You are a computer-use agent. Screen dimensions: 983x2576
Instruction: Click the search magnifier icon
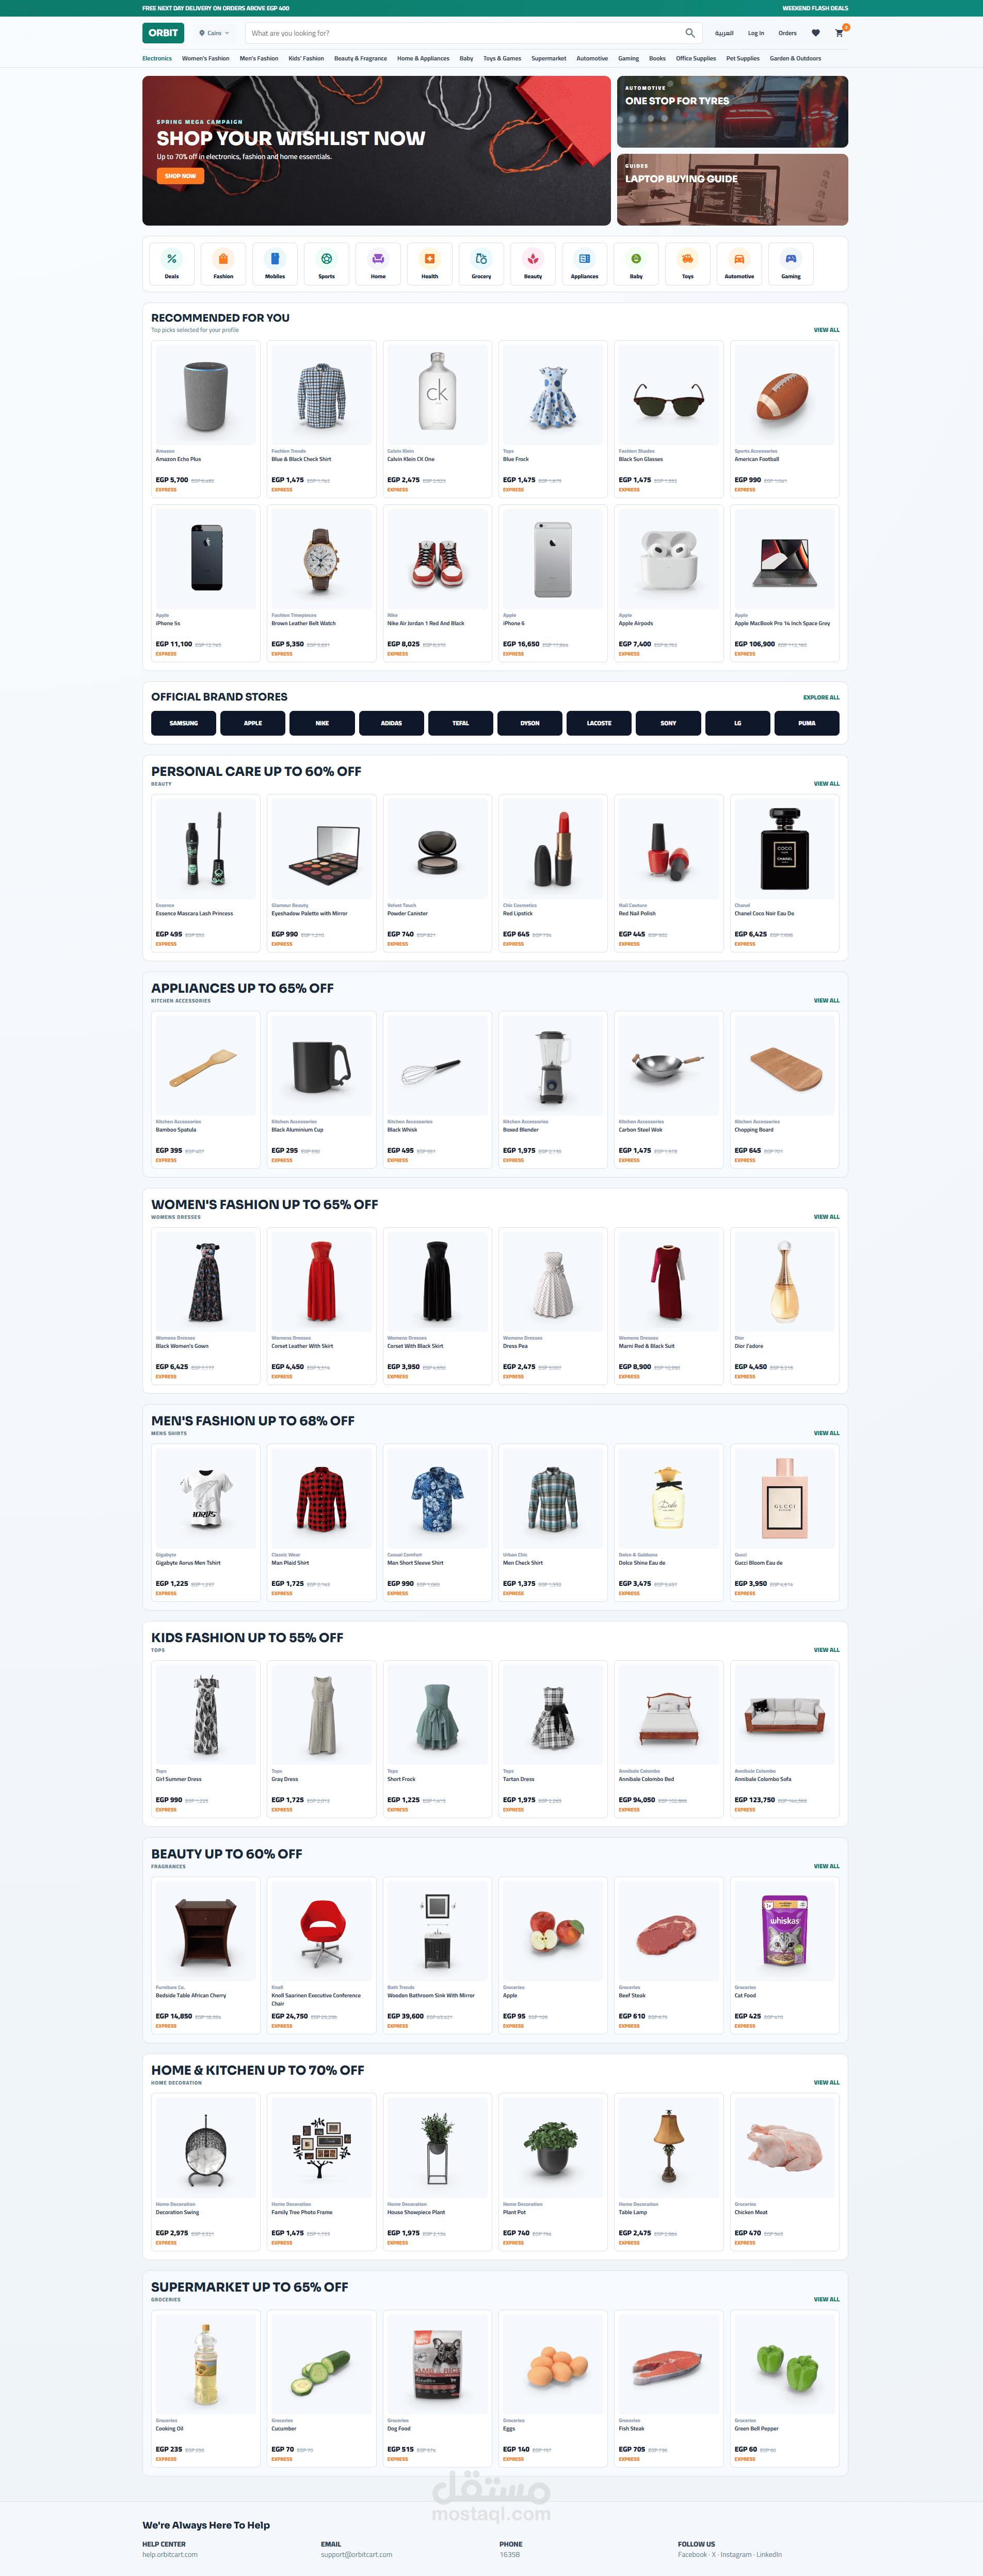coord(690,33)
